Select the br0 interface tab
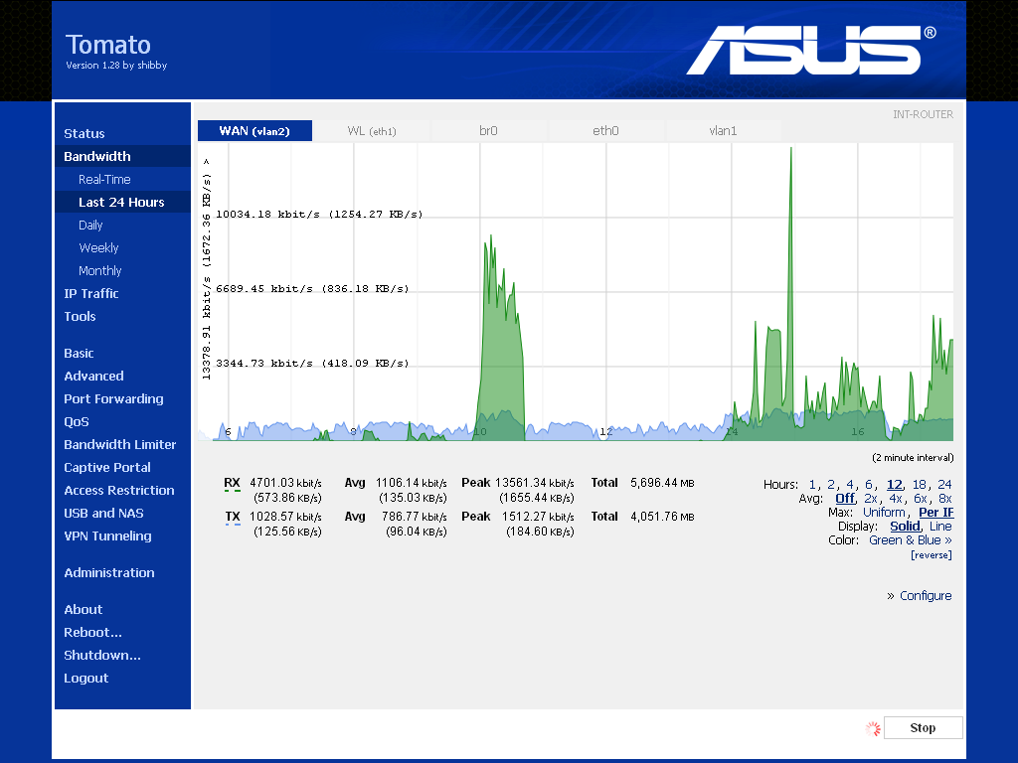 click(488, 131)
